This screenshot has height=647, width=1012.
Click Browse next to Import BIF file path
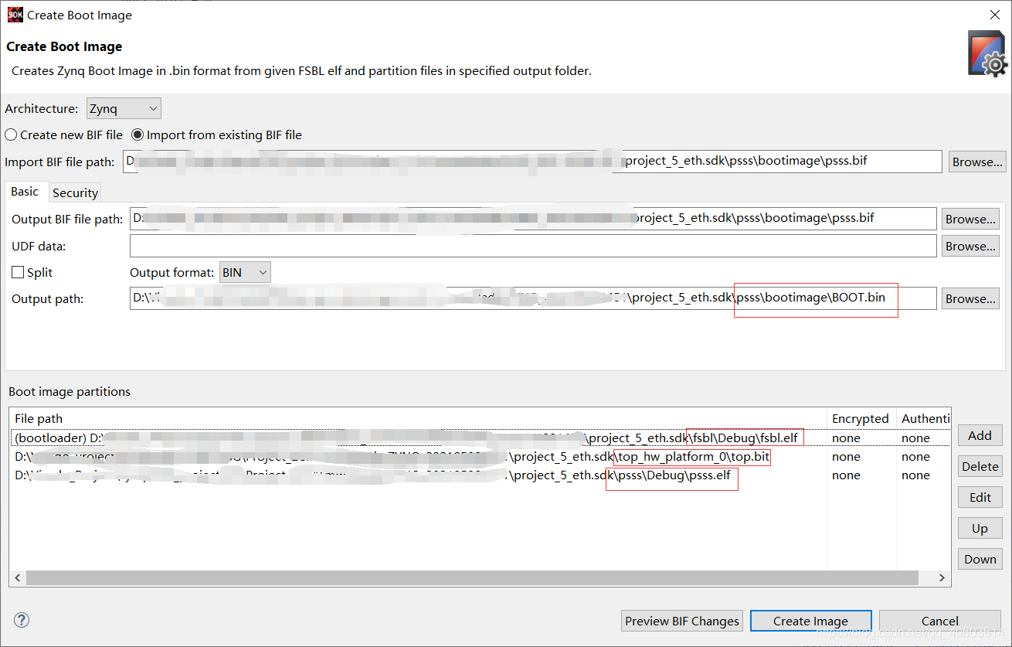(x=976, y=161)
